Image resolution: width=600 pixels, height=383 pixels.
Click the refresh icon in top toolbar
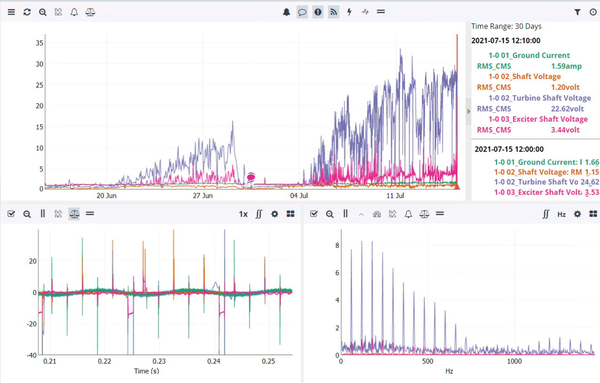pos(27,12)
